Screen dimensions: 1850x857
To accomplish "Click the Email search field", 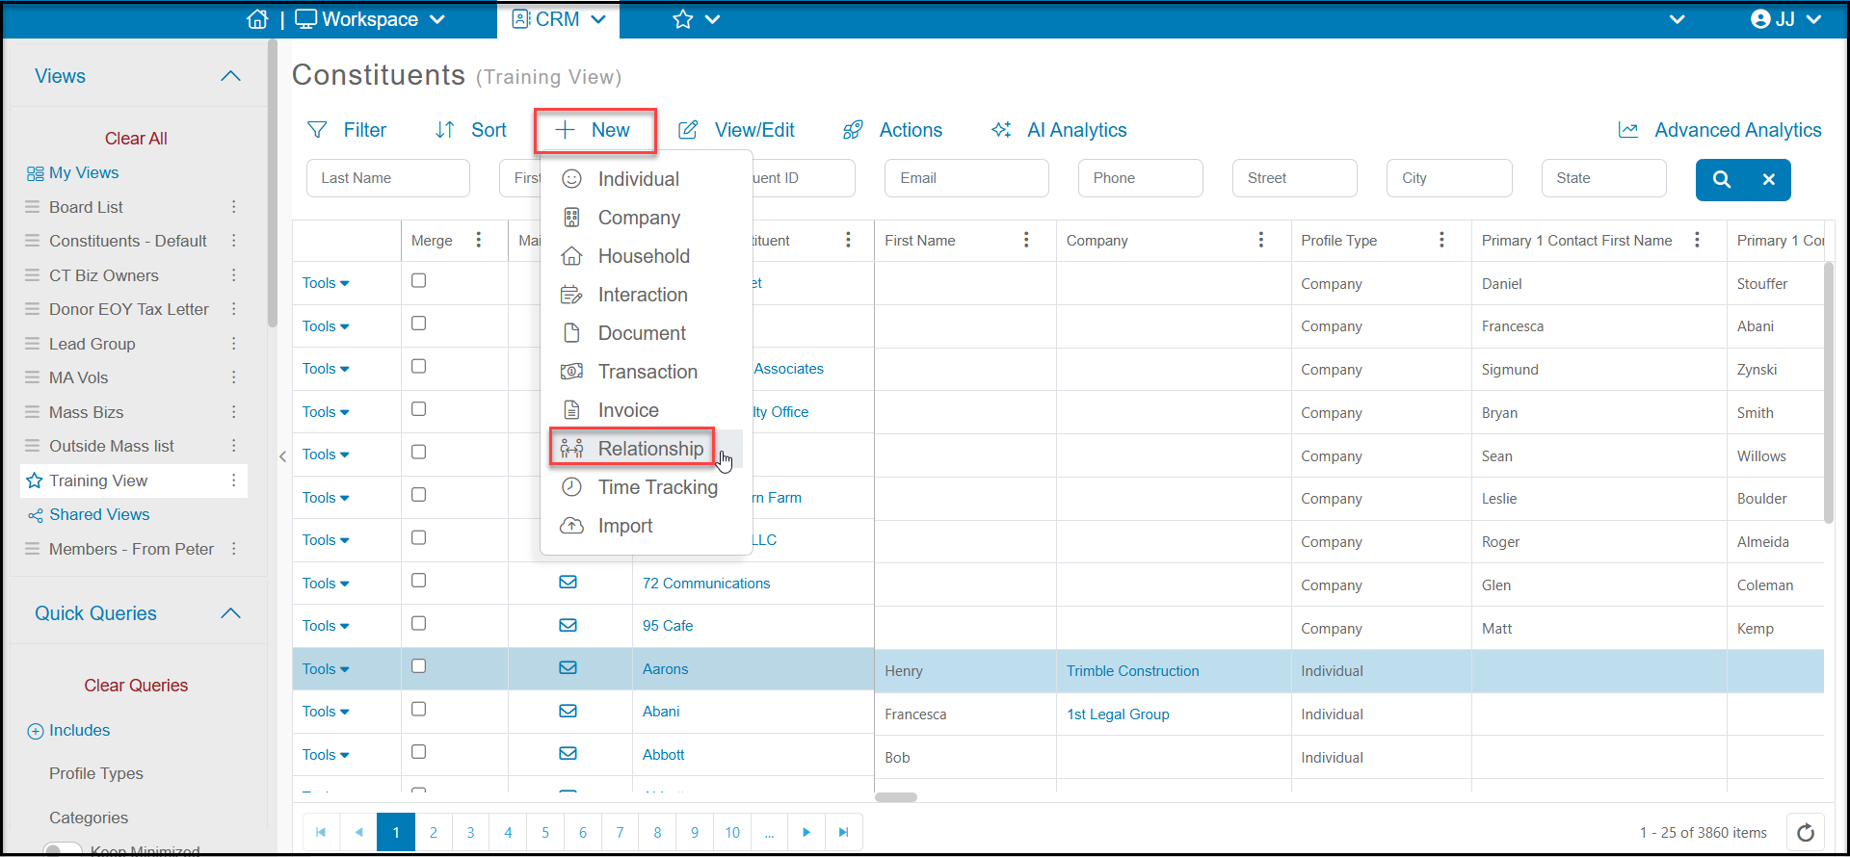I will (x=966, y=178).
